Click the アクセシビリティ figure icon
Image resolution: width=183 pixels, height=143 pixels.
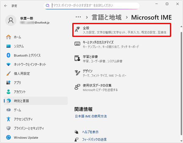(9, 119)
